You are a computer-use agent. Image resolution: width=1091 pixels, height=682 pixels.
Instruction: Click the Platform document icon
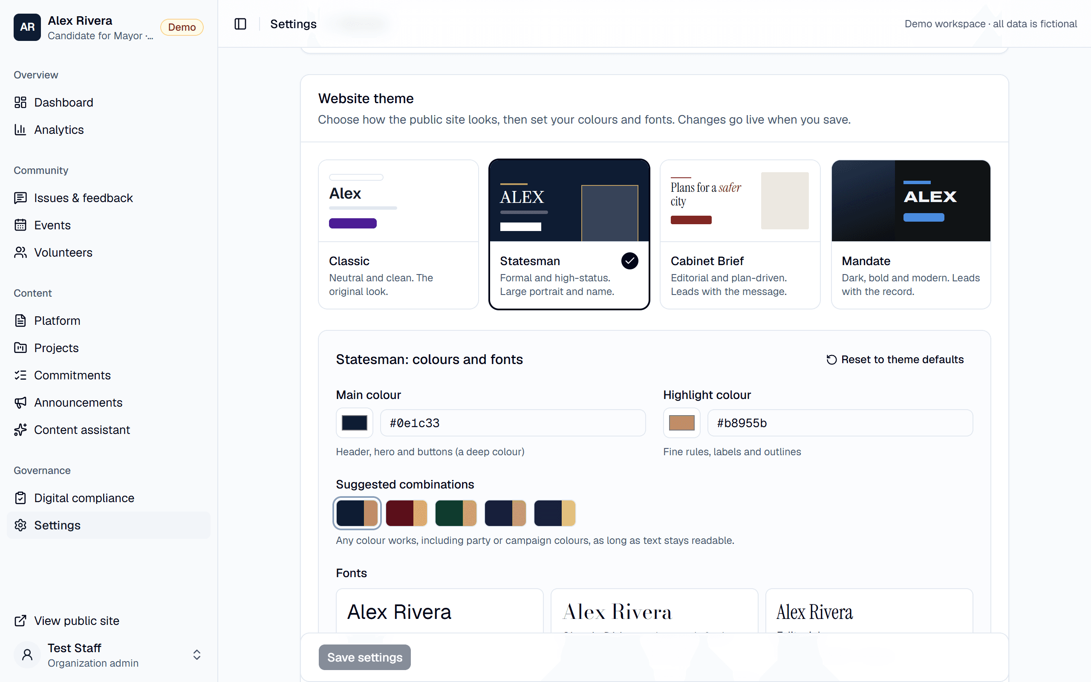point(20,321)
